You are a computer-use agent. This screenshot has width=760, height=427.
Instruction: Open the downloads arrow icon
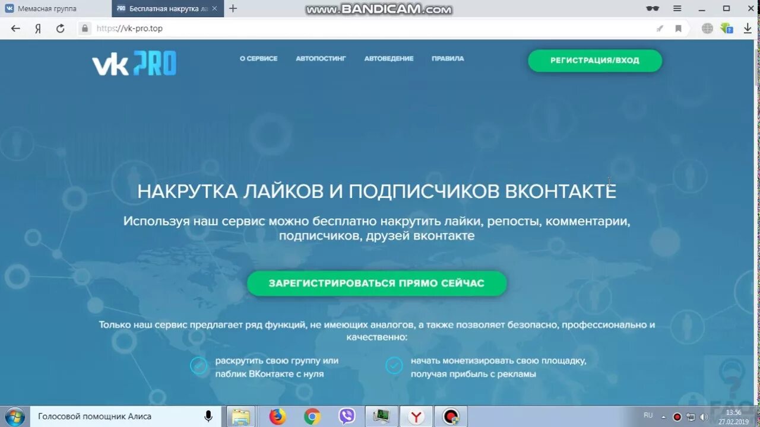(748, 28)
